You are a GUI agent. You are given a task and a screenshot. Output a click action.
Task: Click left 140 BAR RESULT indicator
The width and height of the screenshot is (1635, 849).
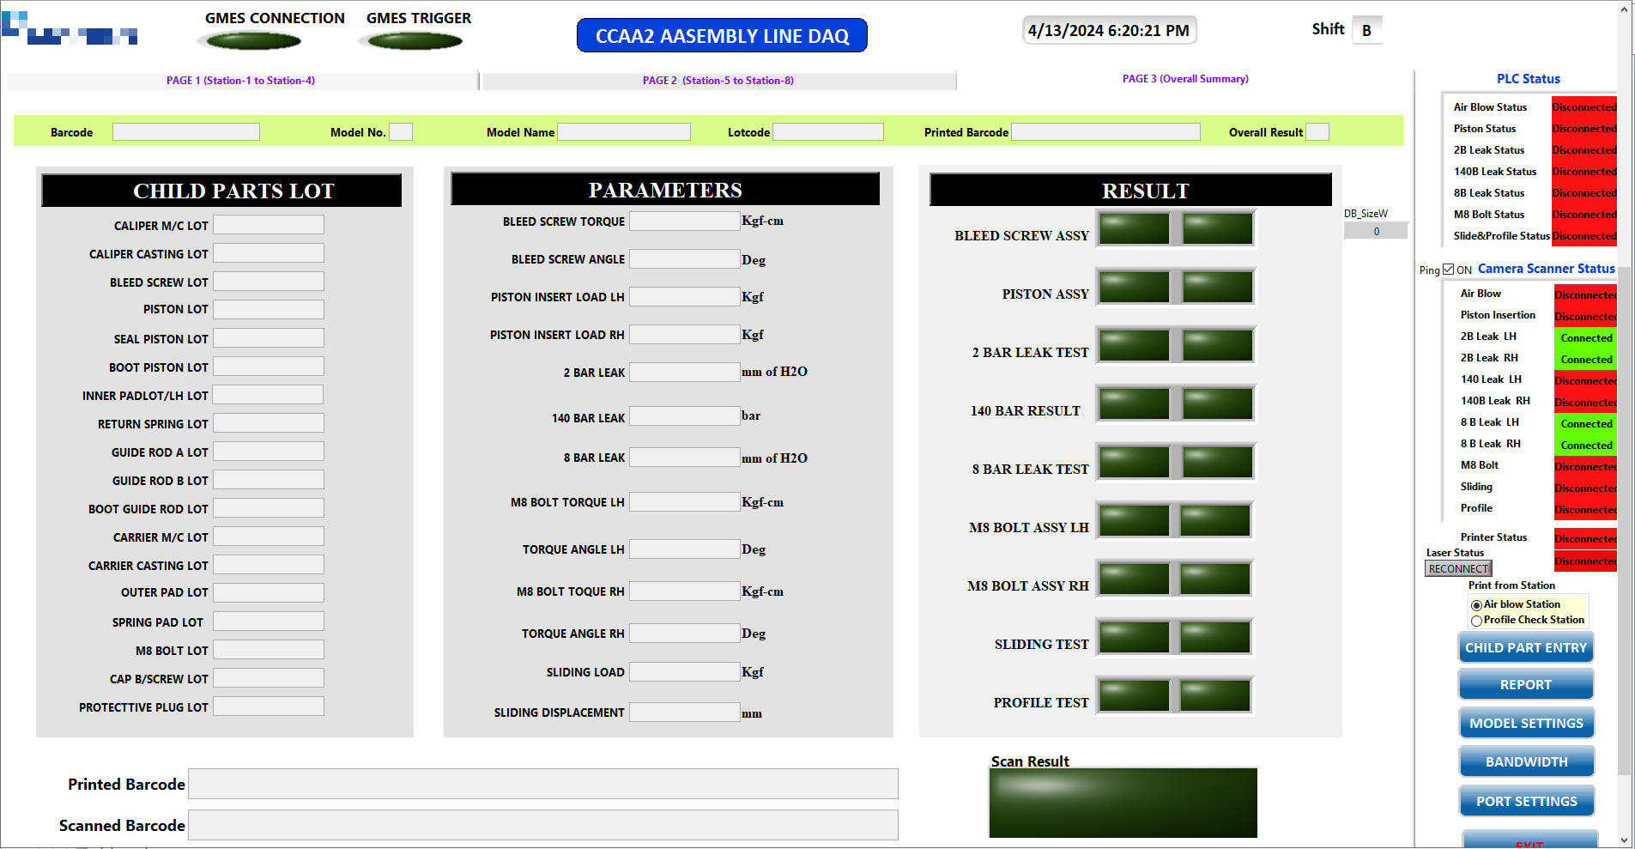click(x=1134, y=404)
